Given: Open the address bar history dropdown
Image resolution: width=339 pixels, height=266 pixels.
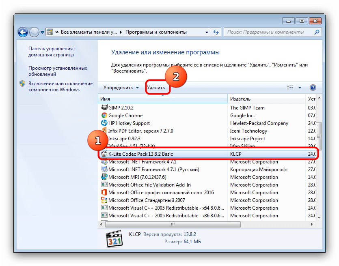Looking at the screenshot, I should (x=205, y=32).
